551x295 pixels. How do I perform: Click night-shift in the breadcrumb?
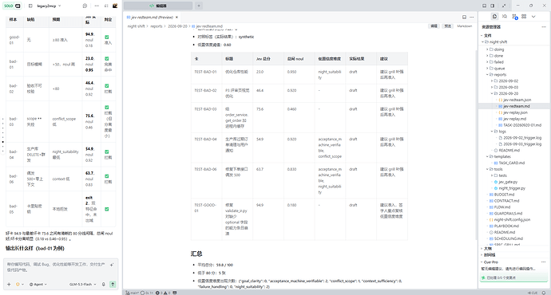point(136,26)
